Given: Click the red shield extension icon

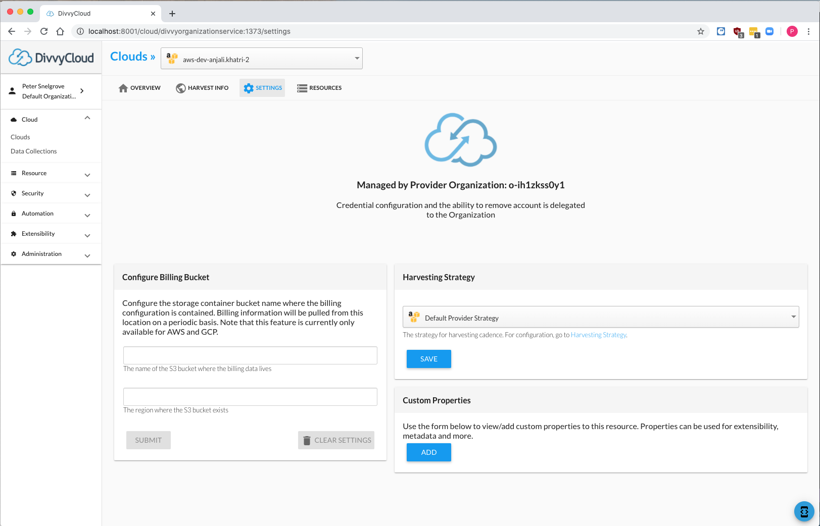Looking at the screenshot, I should pyautogui.click(x=738, y=32).
